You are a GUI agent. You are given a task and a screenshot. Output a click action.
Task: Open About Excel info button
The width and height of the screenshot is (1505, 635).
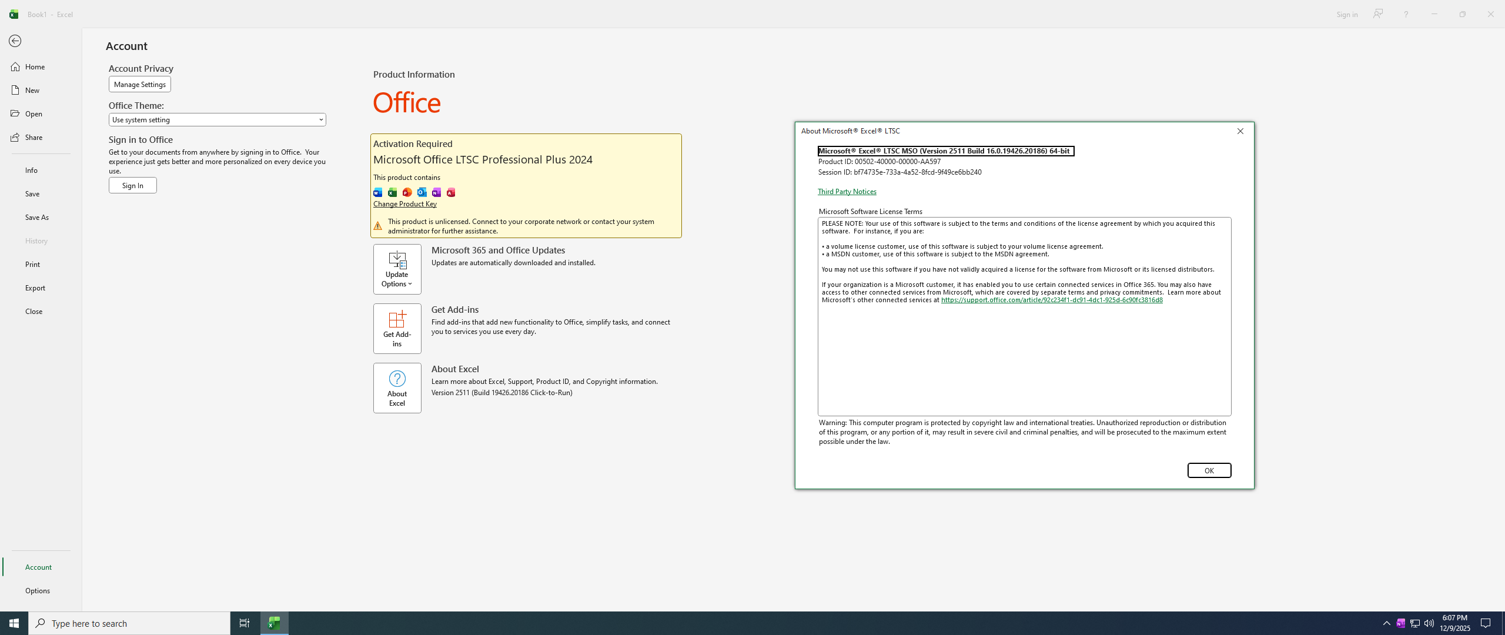(397, 387)
